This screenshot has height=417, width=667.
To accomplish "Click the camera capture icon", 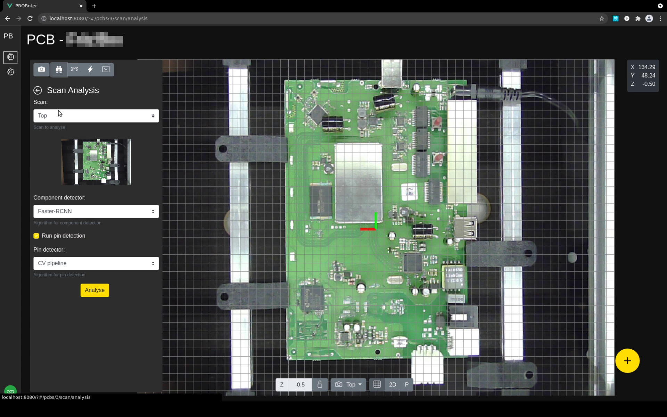I will pos(41,69).
